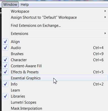
Task: Open the Window menu
Action: [10, 5]
